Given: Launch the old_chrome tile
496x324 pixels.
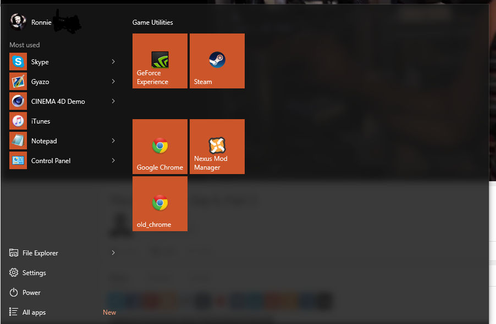Looking at the screenshot, I should click(160, 204).
